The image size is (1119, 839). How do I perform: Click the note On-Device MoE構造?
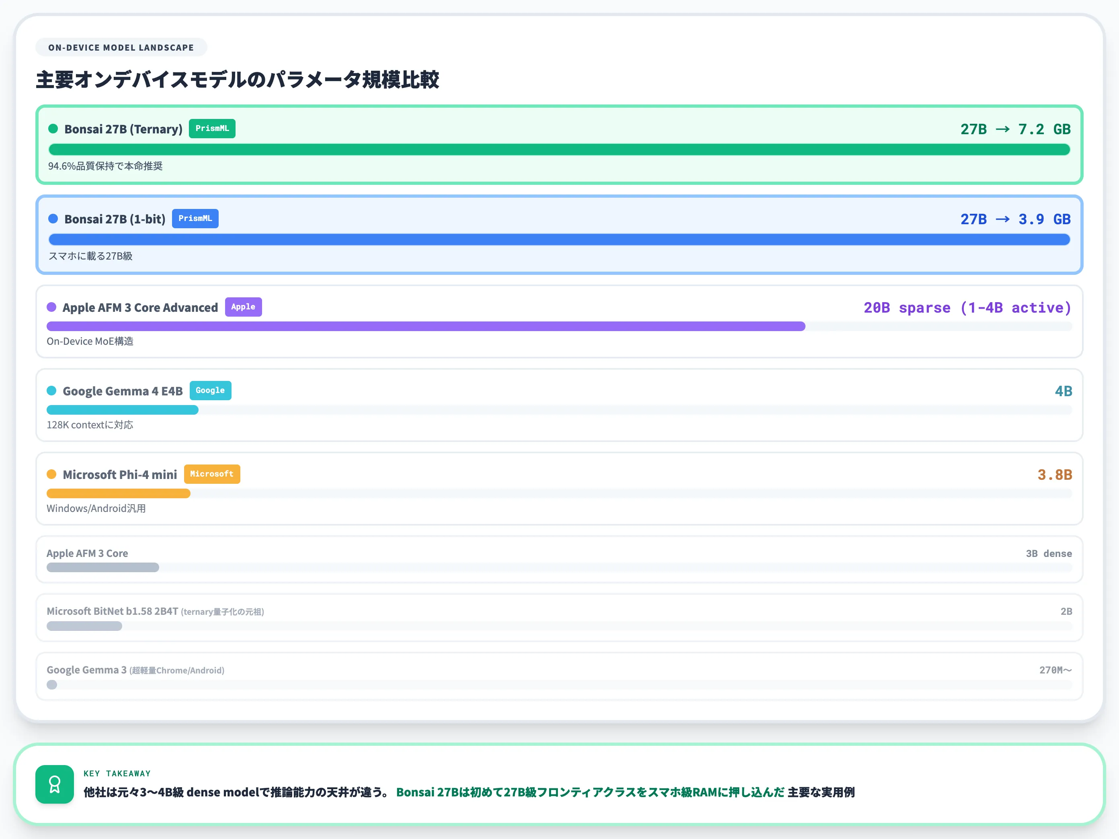[90, 342]
